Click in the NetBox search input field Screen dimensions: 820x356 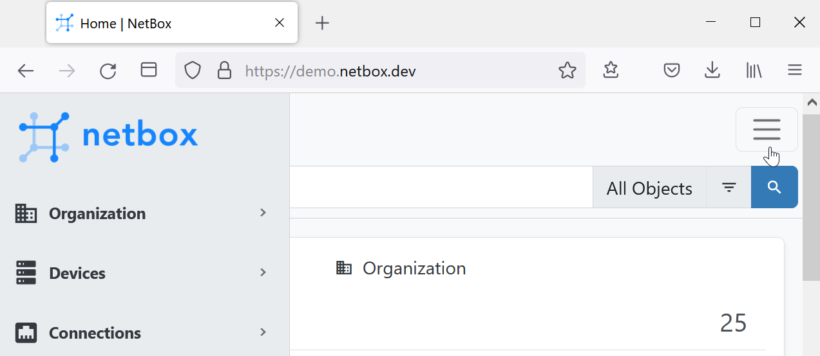441,188
